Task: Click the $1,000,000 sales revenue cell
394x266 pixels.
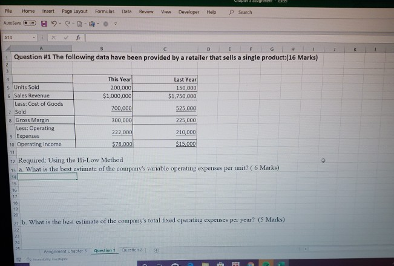Action: [103, 96]
